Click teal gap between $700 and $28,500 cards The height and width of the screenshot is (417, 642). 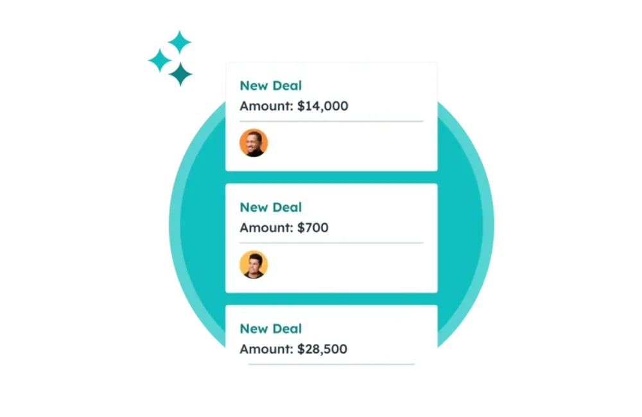pyautogui.click(x=331, y=299)
